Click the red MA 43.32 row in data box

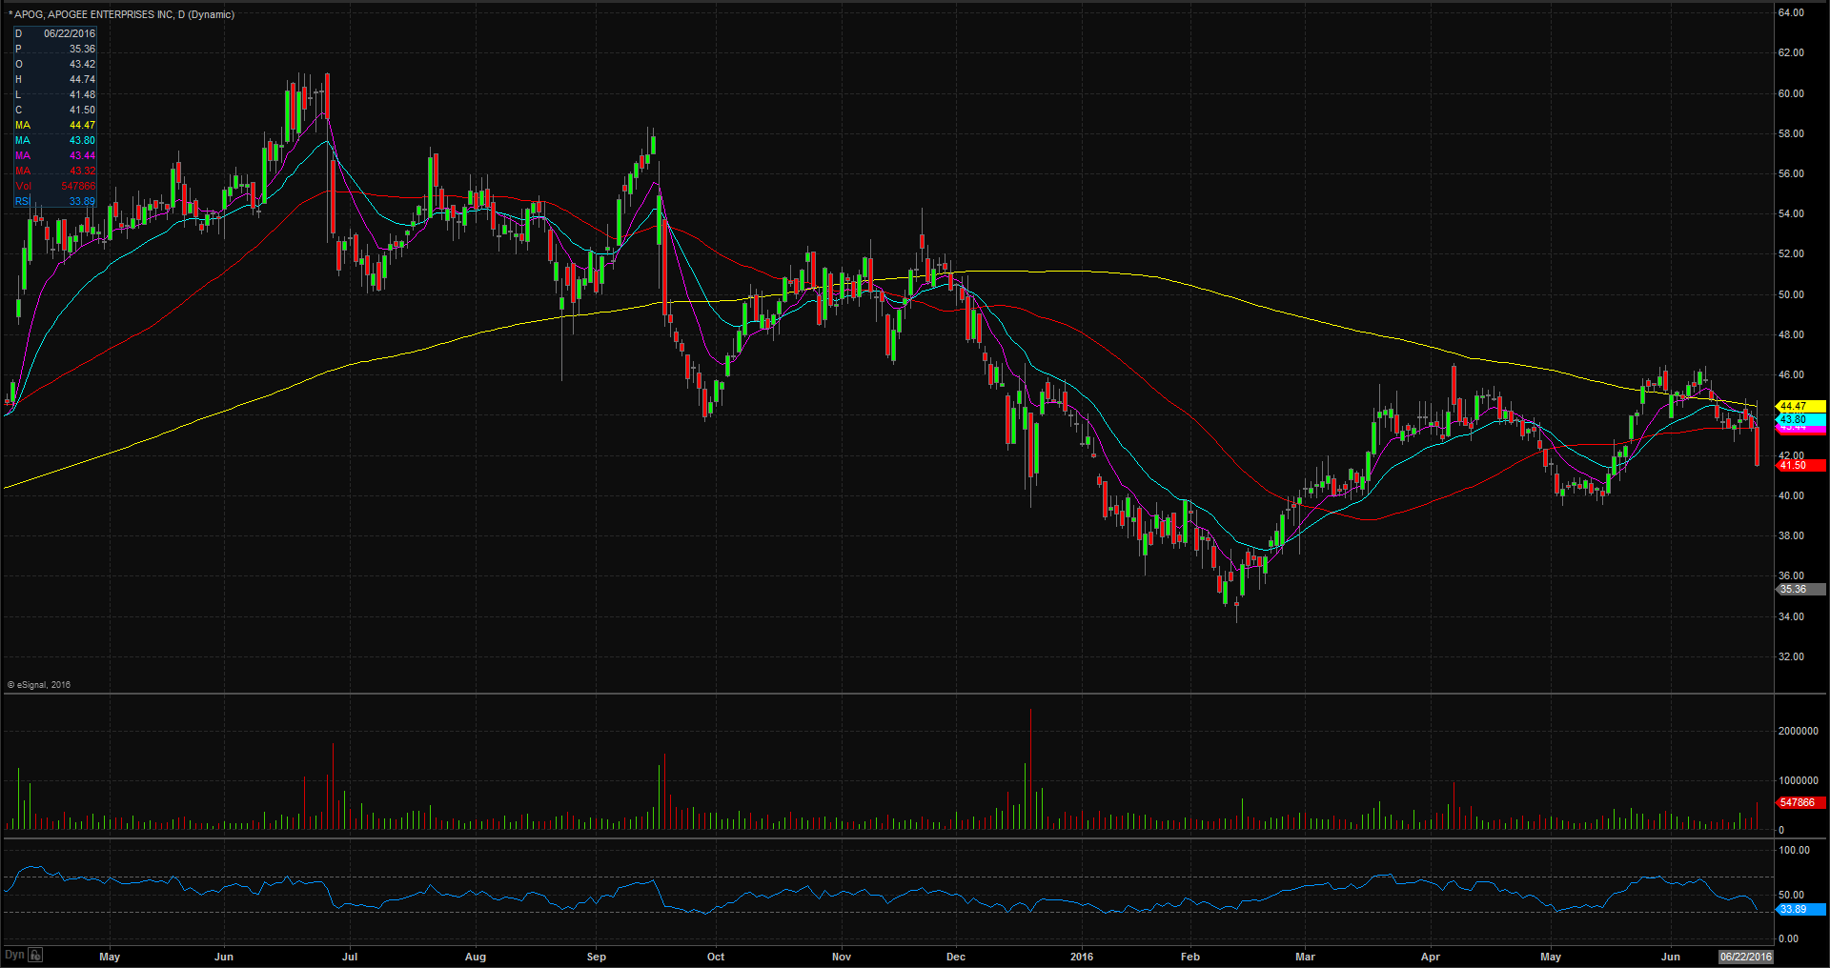pos(54,171)
